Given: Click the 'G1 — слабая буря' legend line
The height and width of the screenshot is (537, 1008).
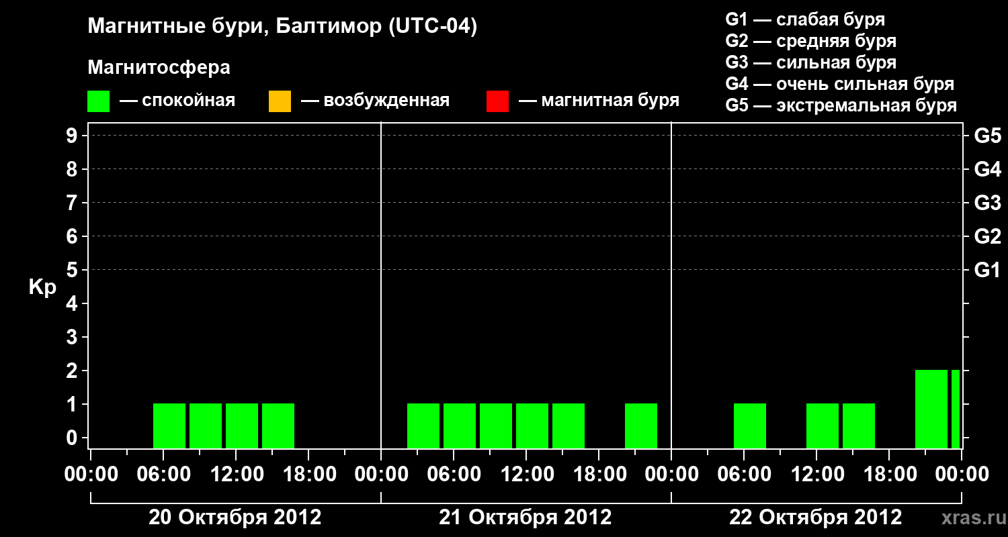Looking at the screenshot, I should (805, 19).
